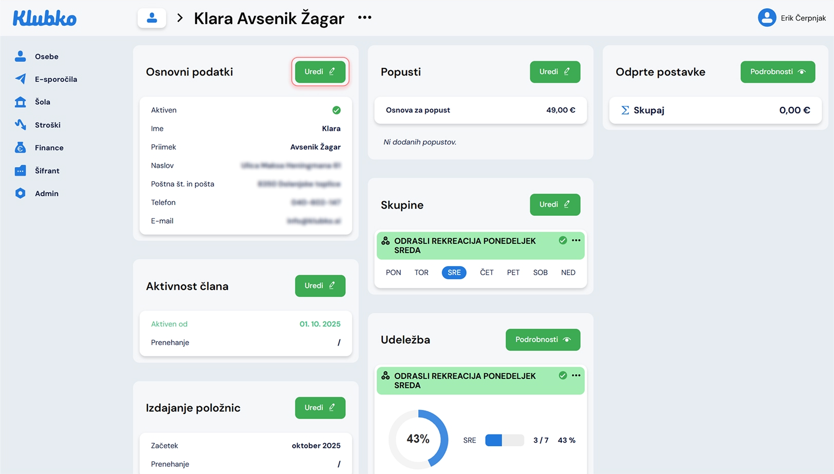Go to Osebe in sidebar
The width and height of the screenshot is (834, 474).
(46, 56)
